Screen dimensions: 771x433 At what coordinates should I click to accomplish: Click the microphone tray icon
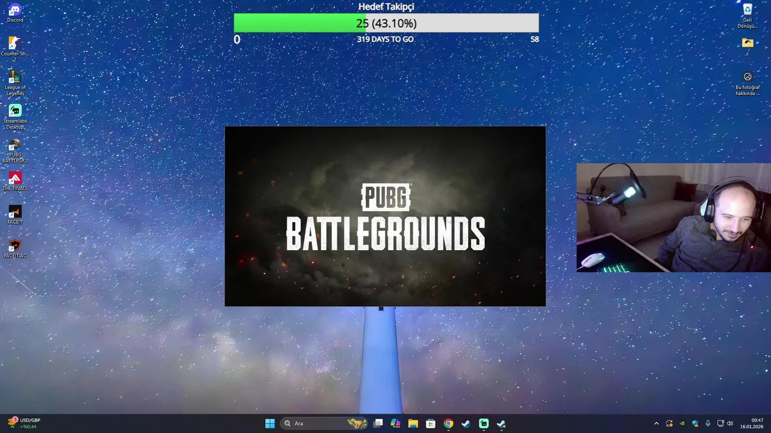tap(708, 423)
